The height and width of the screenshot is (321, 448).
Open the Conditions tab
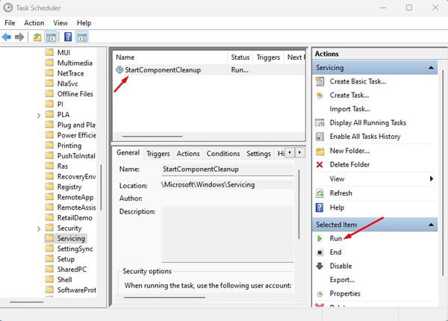(223, 154)
